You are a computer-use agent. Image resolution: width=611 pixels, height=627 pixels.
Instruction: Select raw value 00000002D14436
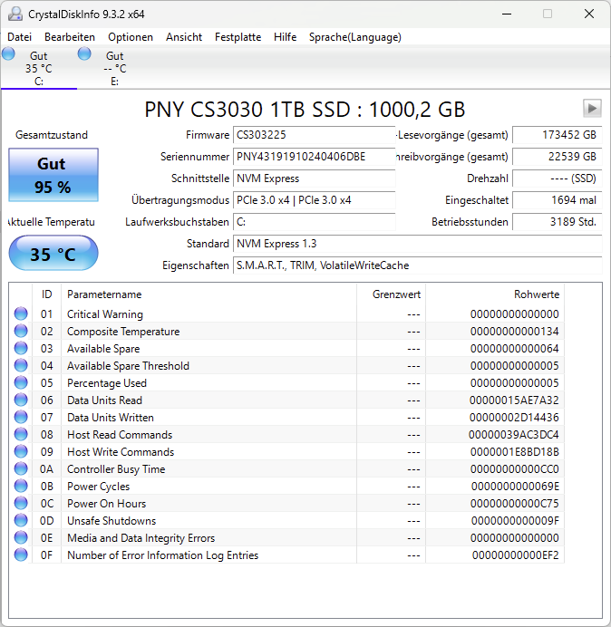[514, 418]
